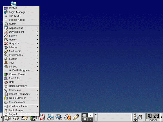Open the orange clipboard applet icon

tap(140, 117)
